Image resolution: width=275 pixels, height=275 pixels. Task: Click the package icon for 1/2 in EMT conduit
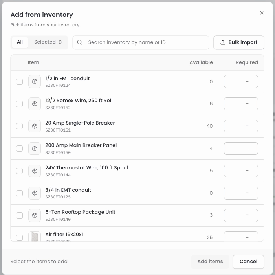[x=35, y=82]
